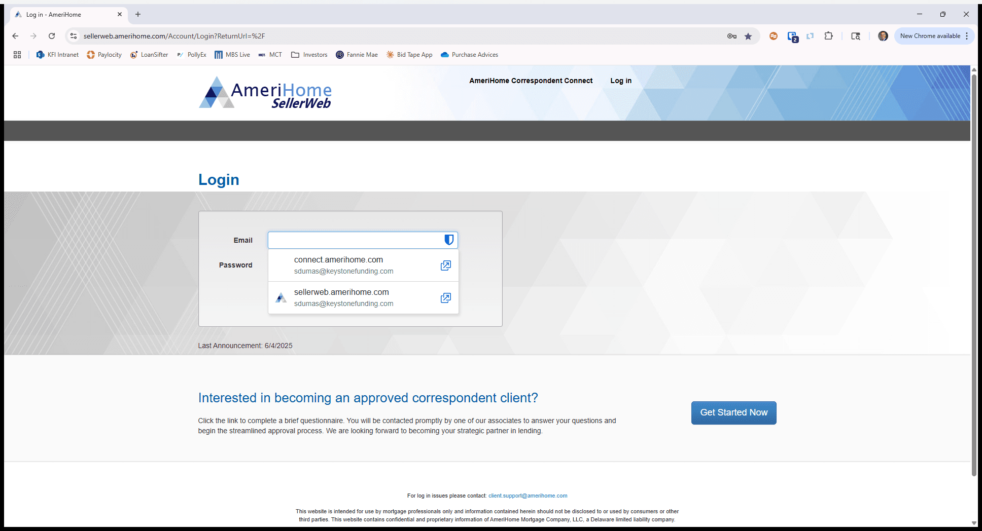Open the PollyEx bookmark
The height and width of the screenshot is (531, 982).
click(x=192, y=55)
